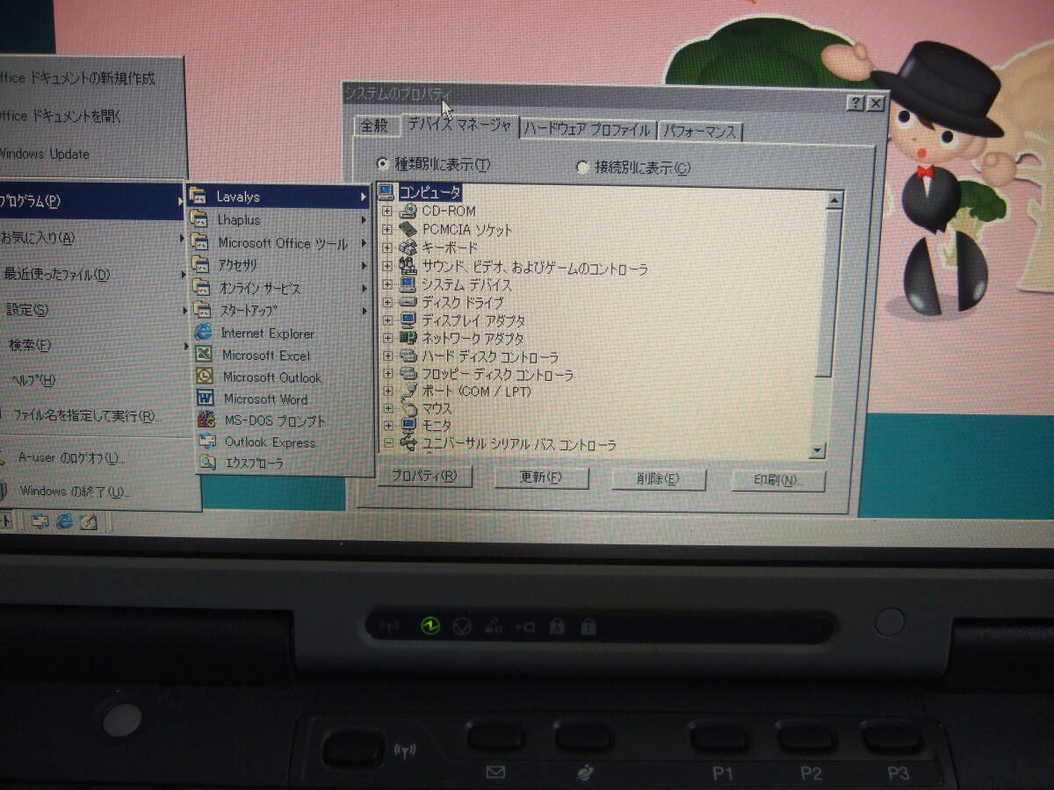Screen dimensions: 1054x790
Task: Click the 削除(E) button
Action: click(x=659, y=478)
